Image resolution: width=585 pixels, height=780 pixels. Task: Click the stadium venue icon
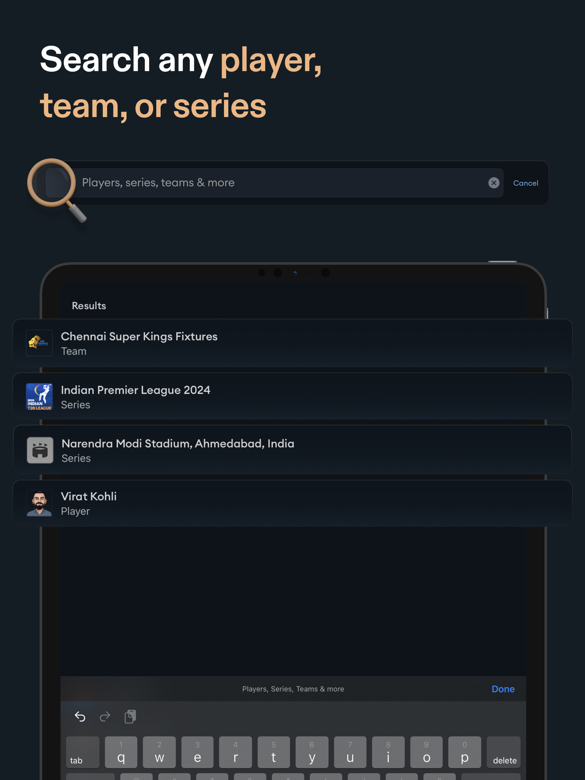click(x=40, y=450)
